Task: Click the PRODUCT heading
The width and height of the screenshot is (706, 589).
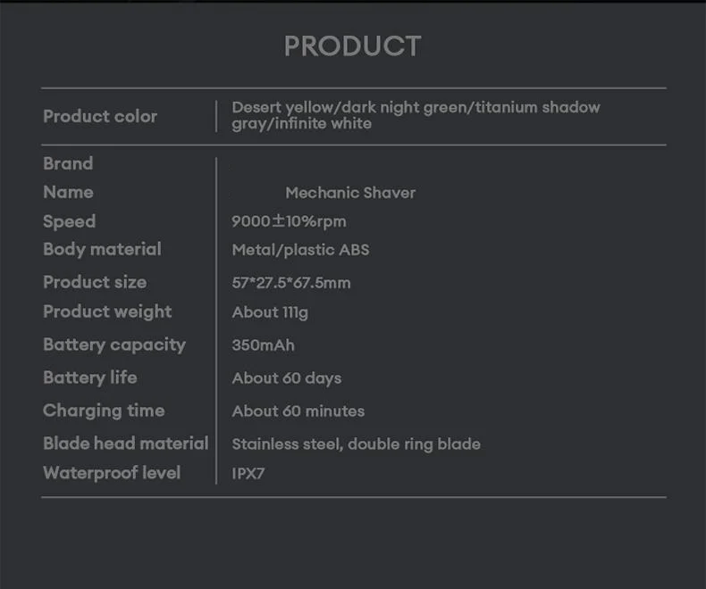Action: click(352, 46)
